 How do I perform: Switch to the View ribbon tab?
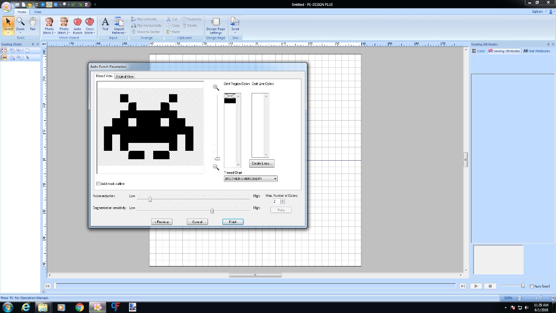(38, 12)
